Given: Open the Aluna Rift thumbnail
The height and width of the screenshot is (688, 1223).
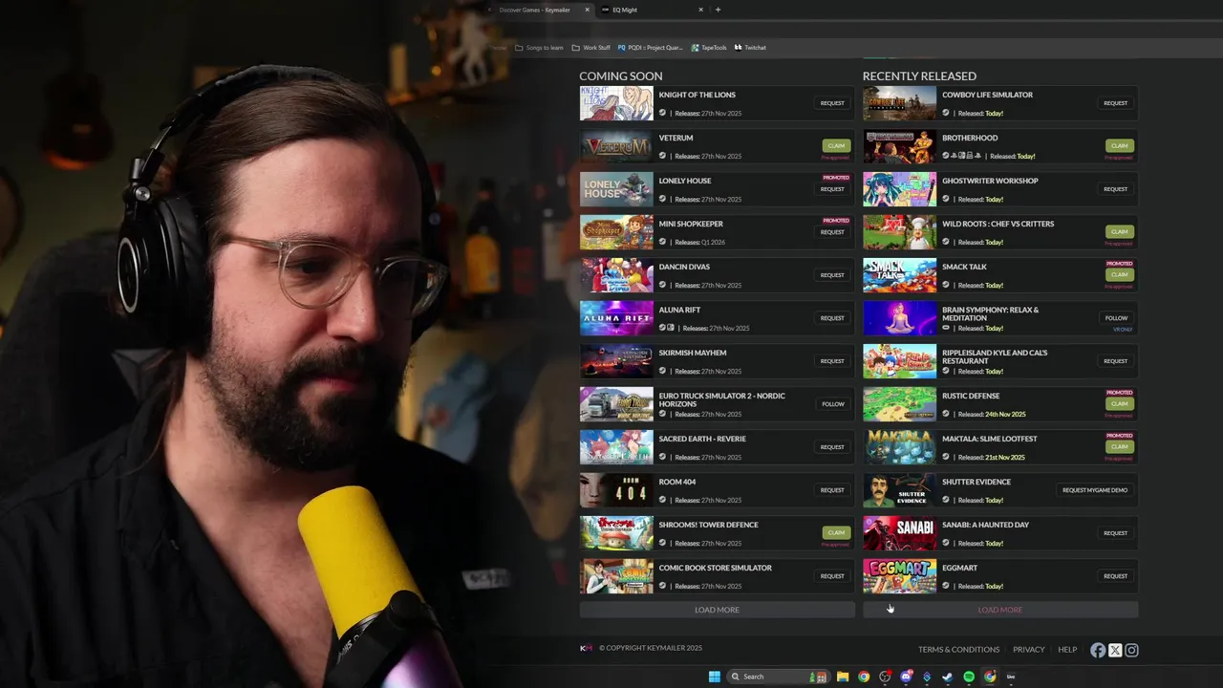Looking at the screenshot, I should click(616, 318).
